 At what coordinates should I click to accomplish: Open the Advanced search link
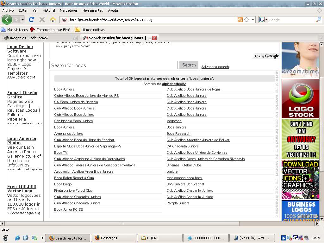tap(215, 67)
